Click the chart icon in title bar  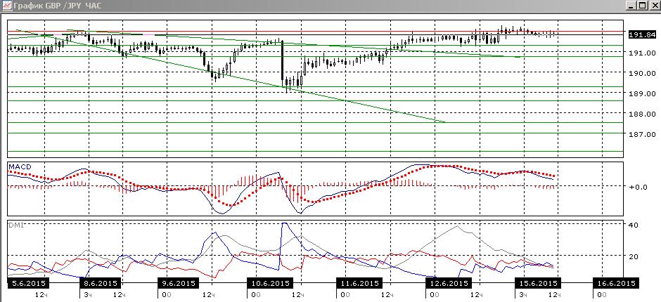pyautogui.click(x=6, y=6)
